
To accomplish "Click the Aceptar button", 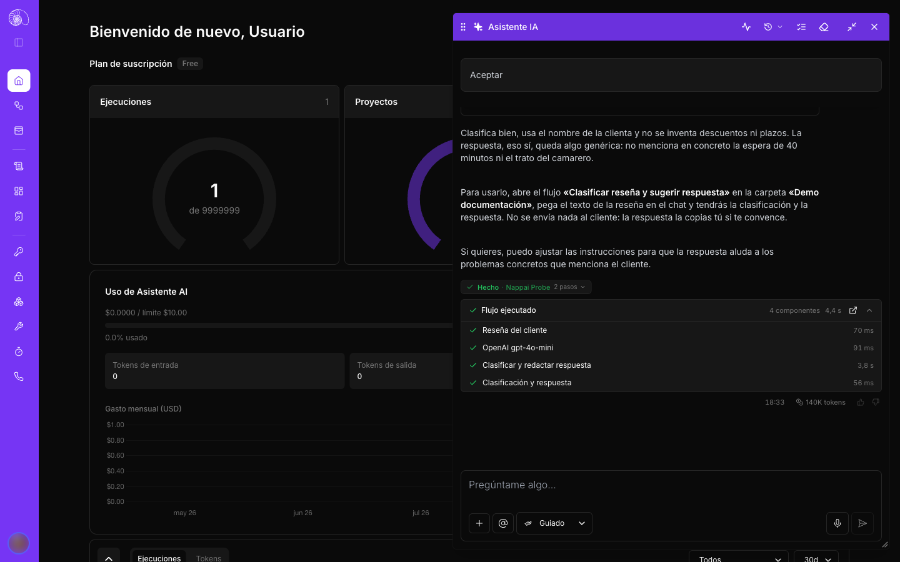I will 671,75.
